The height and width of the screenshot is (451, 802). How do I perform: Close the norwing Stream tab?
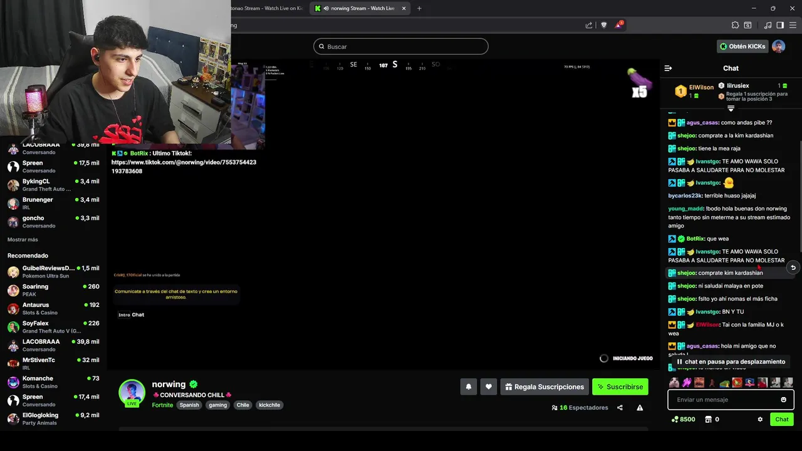404,8
